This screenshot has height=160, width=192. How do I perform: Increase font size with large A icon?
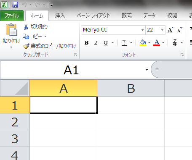171,30
